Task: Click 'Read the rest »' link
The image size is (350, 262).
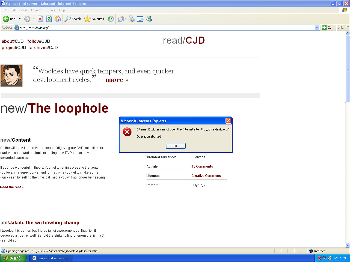Action: [x=12, y=187]
